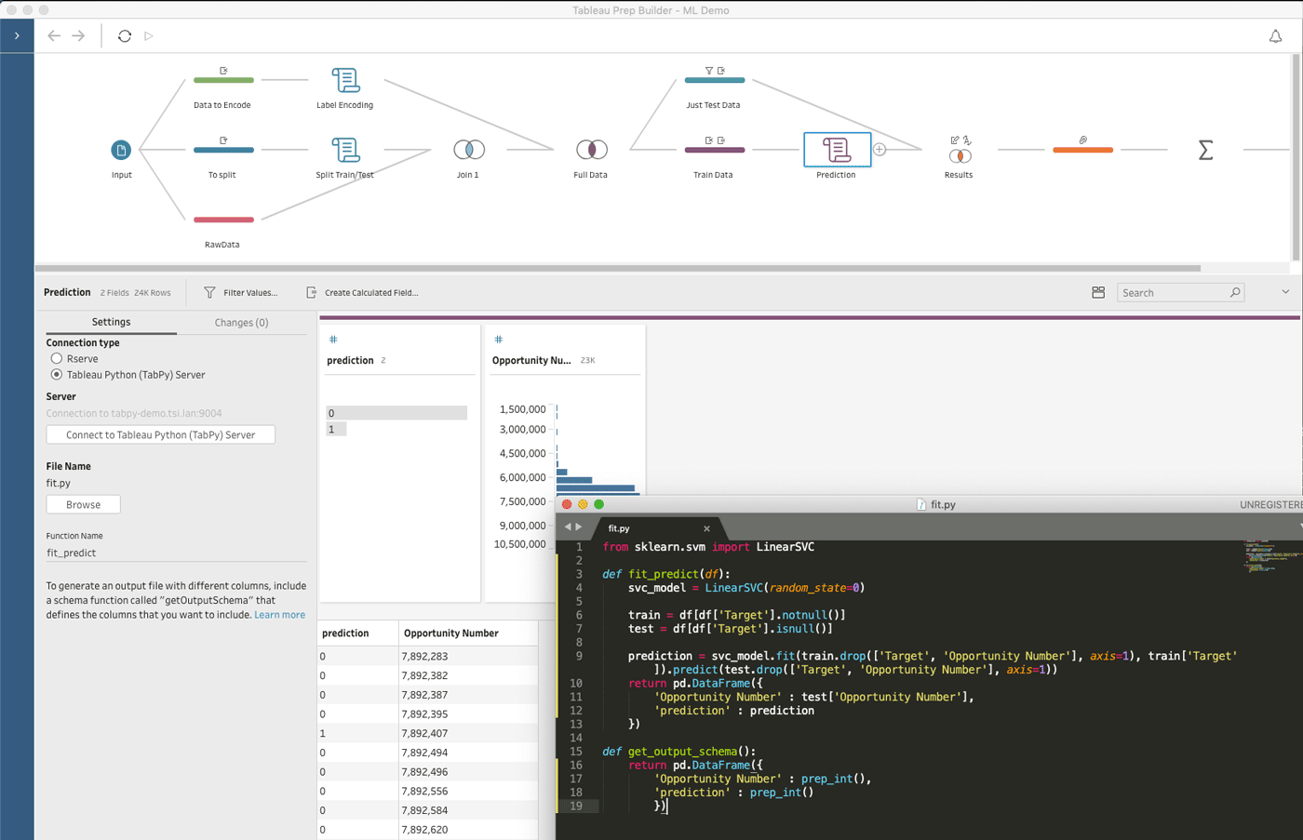Select the aggregate sigma step icon

(x=1205, y=150)
